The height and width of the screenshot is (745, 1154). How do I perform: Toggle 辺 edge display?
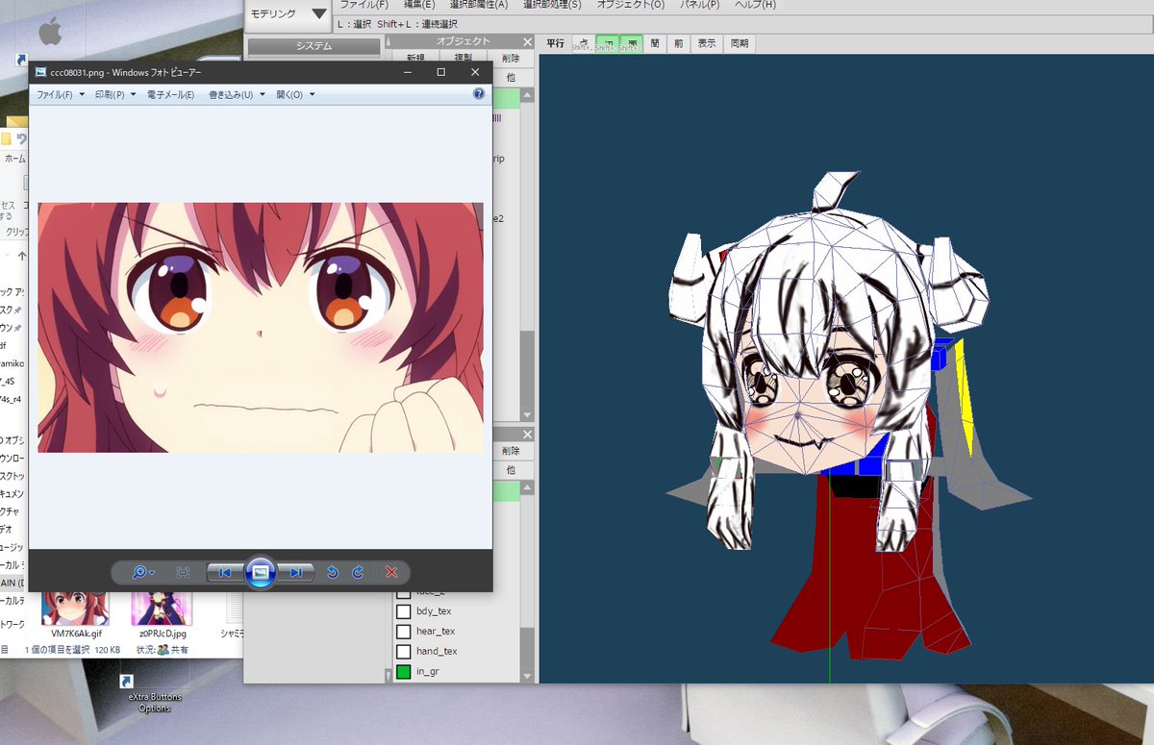(608, 43)
